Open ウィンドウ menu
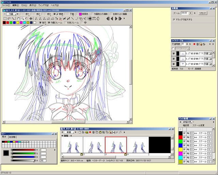The width and height of the screenshot is (218, 175). click(44, 5)
